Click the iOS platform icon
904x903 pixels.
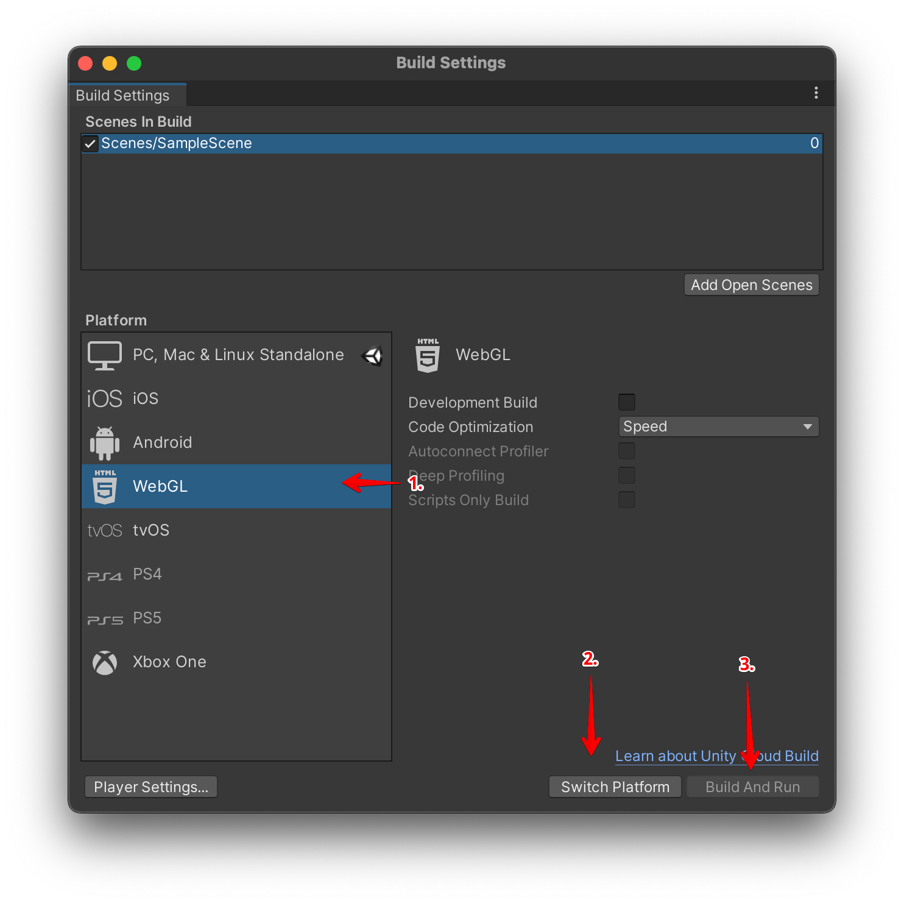tap(105, 398)
